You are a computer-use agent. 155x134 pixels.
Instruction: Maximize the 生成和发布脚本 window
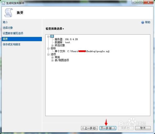tap(141, 2)
